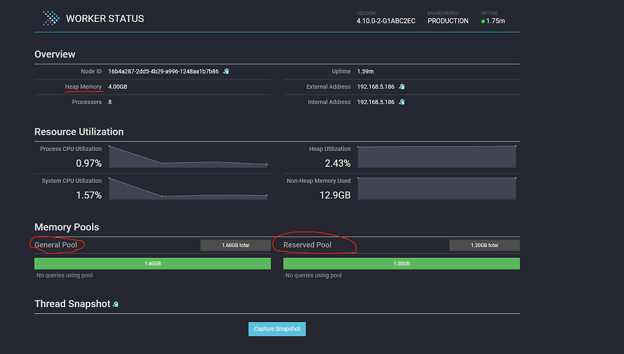
Task: Select the VERSION value 4.10.0-2-G1ABC2EC
Action: 386,21
